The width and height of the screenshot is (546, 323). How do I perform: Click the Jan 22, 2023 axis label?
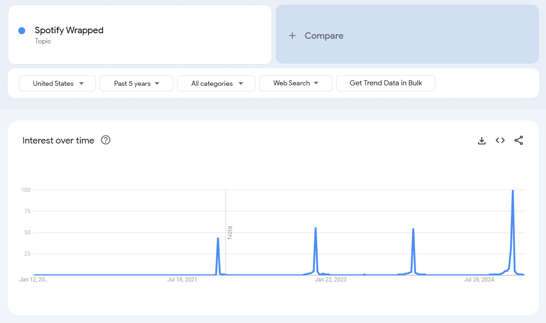tap(331, 280)
